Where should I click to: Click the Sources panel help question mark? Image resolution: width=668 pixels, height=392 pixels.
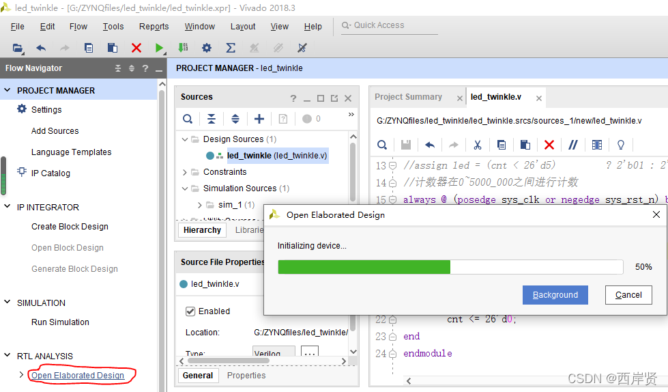(293, 98)
